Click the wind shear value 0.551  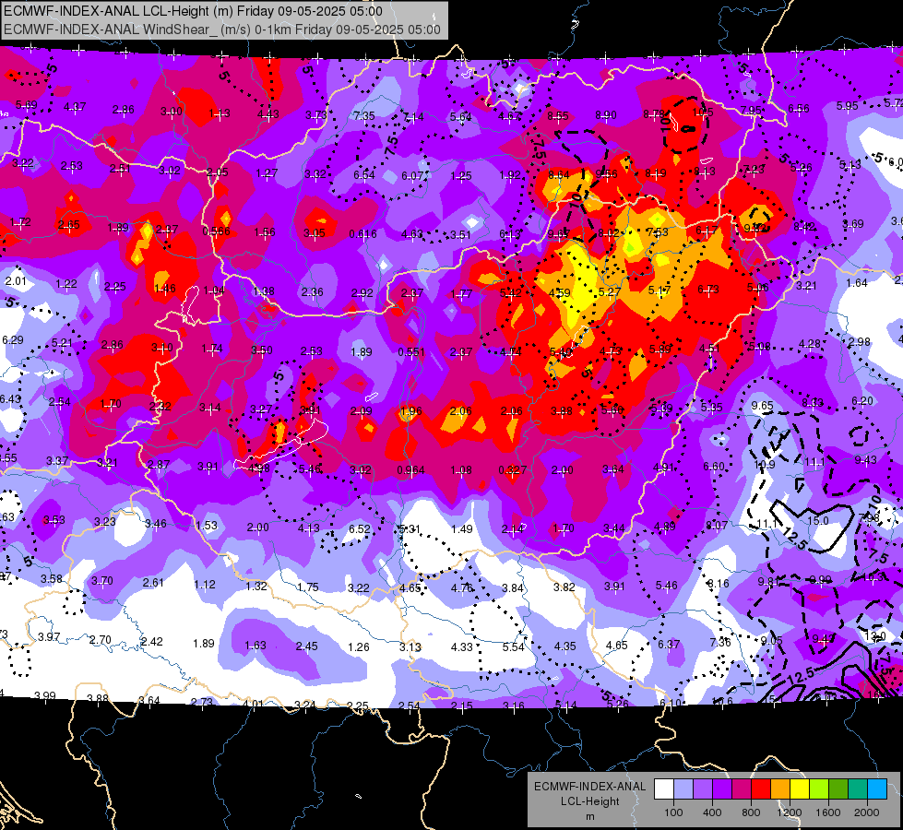[x=411, y=352]
